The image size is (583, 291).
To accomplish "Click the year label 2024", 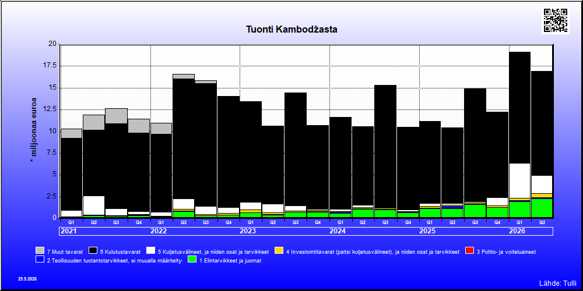I will click(338, 231).
